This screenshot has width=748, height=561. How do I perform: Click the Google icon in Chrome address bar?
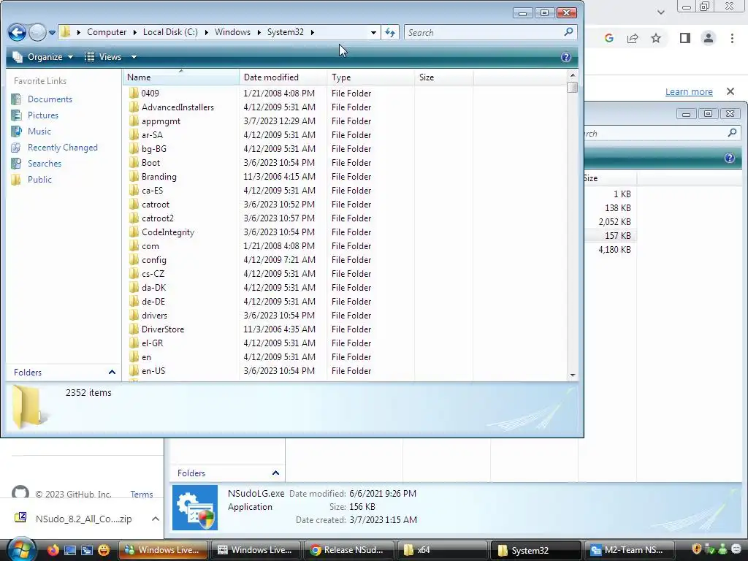tap(608, 38)
